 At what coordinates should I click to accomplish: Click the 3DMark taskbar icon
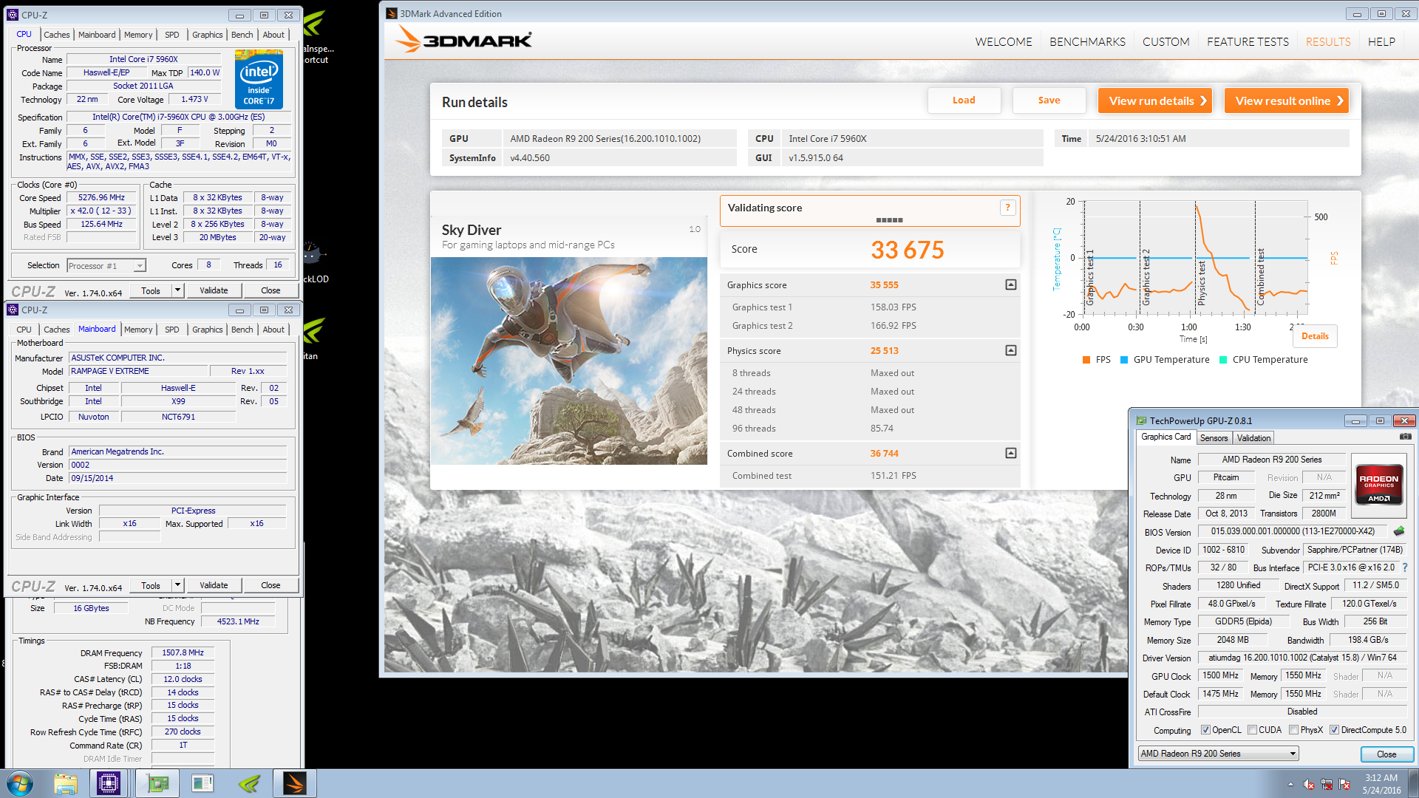coord(294,783)
